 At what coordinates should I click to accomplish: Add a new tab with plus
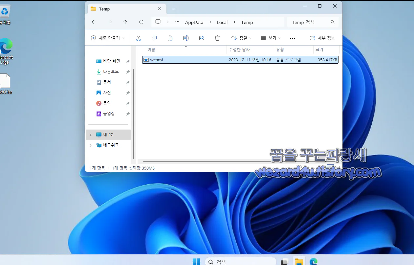174,9
